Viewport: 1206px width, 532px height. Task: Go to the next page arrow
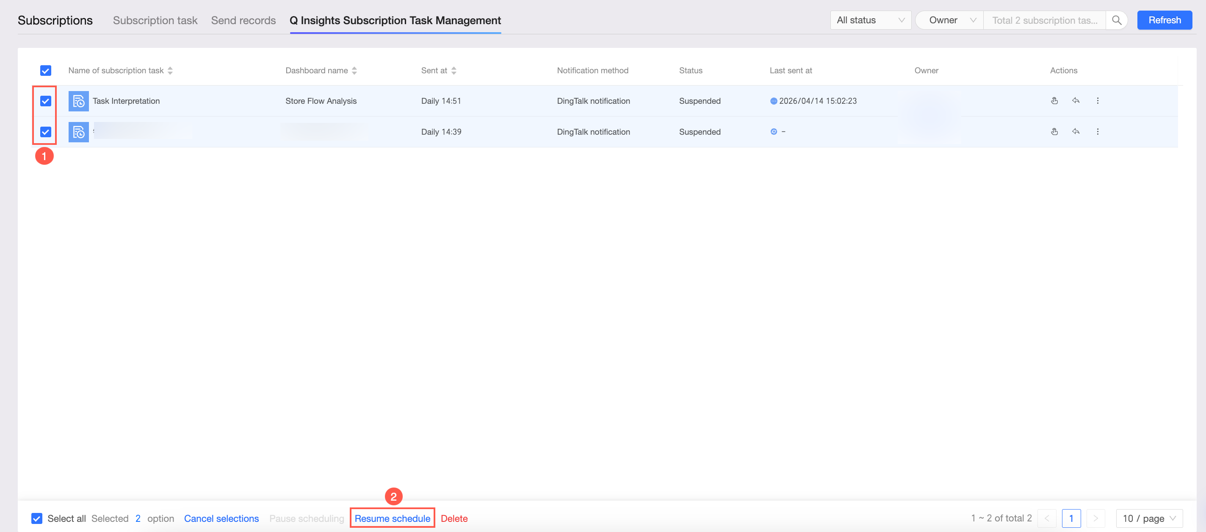(x=1095, y=518)
